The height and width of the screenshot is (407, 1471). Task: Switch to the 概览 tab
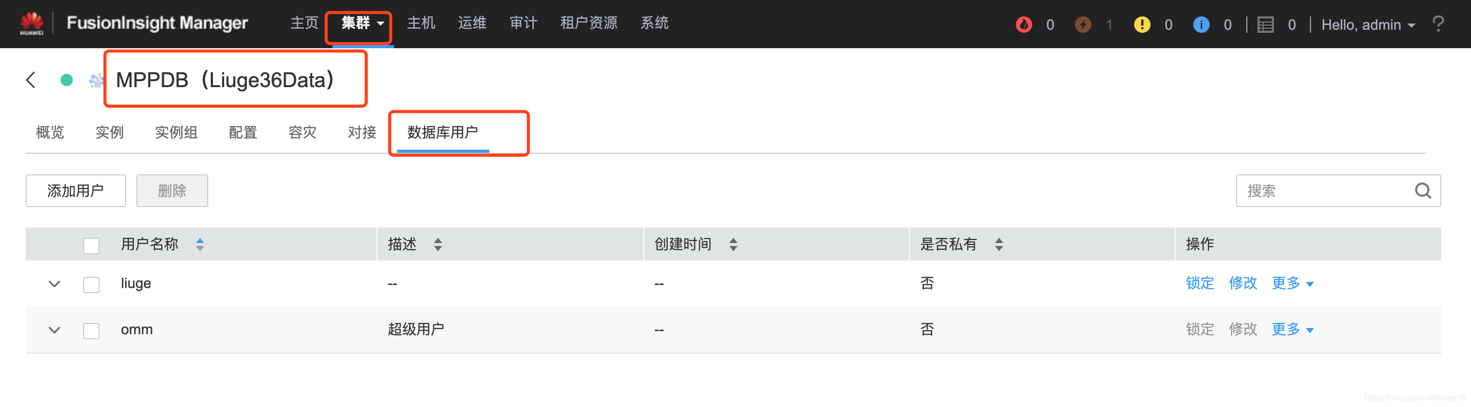tap(49, 132)
